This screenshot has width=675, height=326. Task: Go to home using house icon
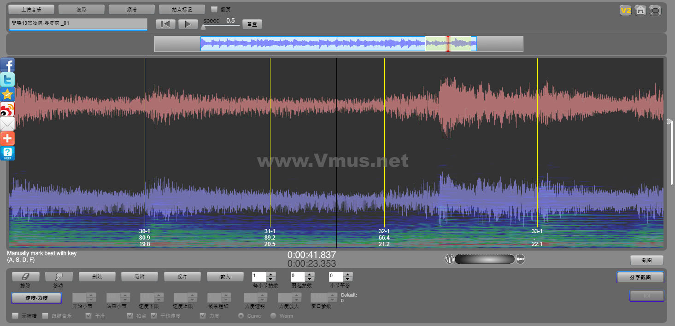(640, 11)
